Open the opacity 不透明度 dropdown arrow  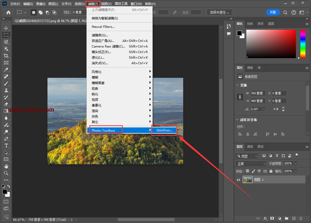pos(296,164)
